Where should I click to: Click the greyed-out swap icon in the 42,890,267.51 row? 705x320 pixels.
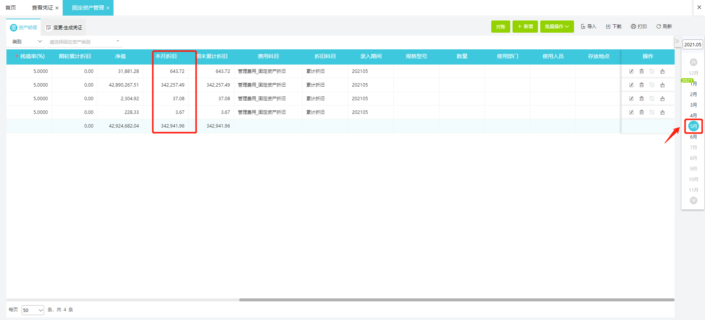(652, 85)
